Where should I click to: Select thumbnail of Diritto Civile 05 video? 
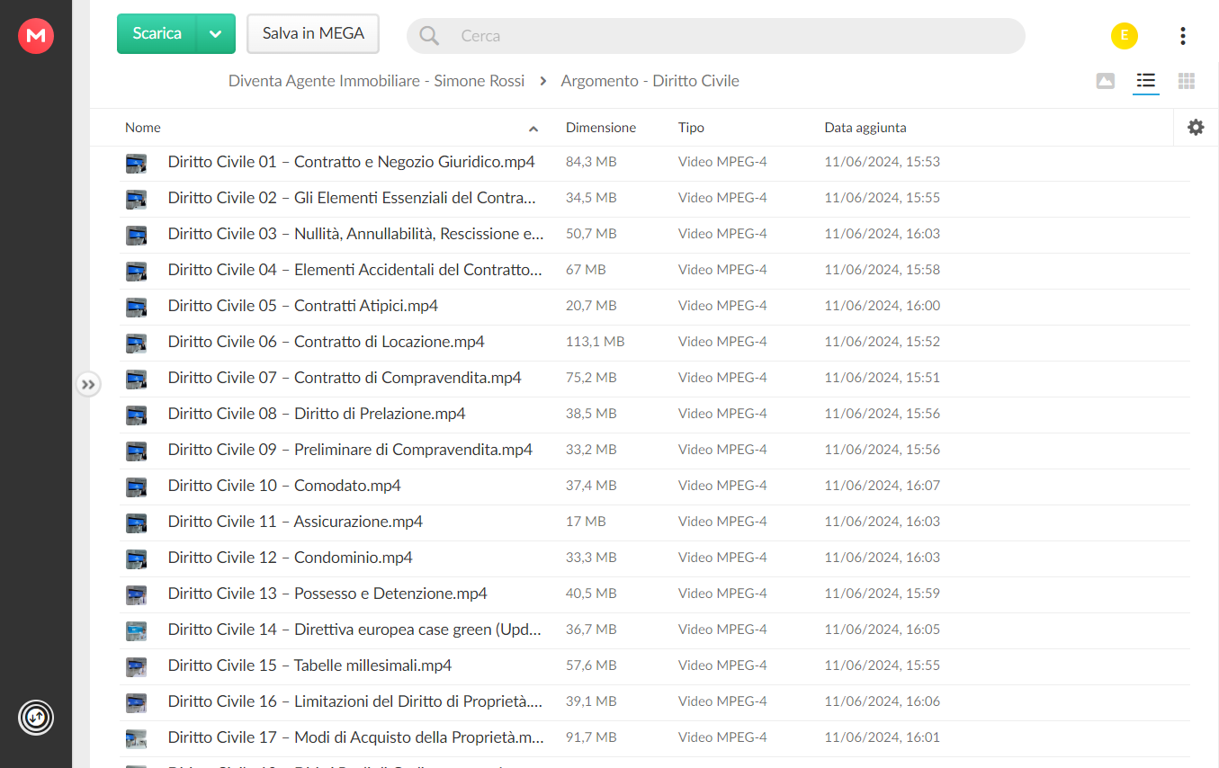[136, 307]
